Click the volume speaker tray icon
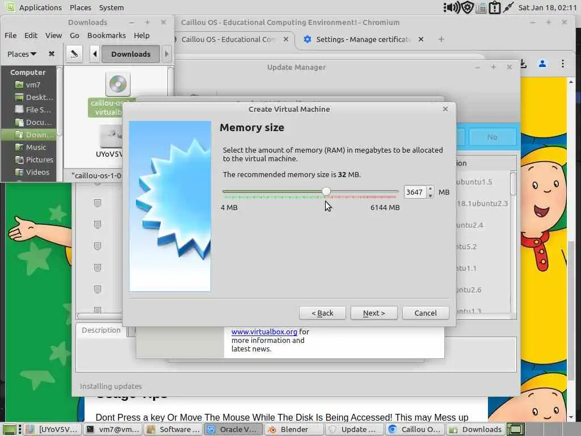Viewport: 581px width, 436px height. coord(451,7)
